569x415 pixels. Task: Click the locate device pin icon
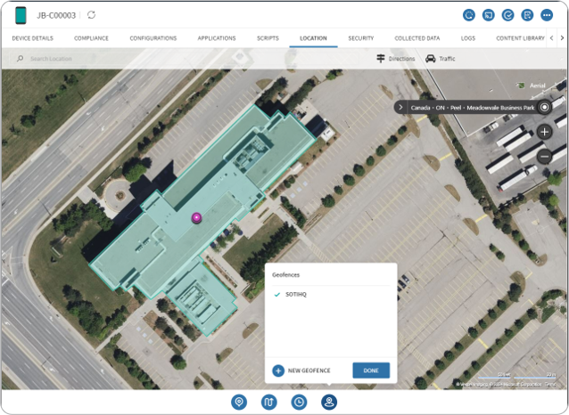[x=238, y=402]
